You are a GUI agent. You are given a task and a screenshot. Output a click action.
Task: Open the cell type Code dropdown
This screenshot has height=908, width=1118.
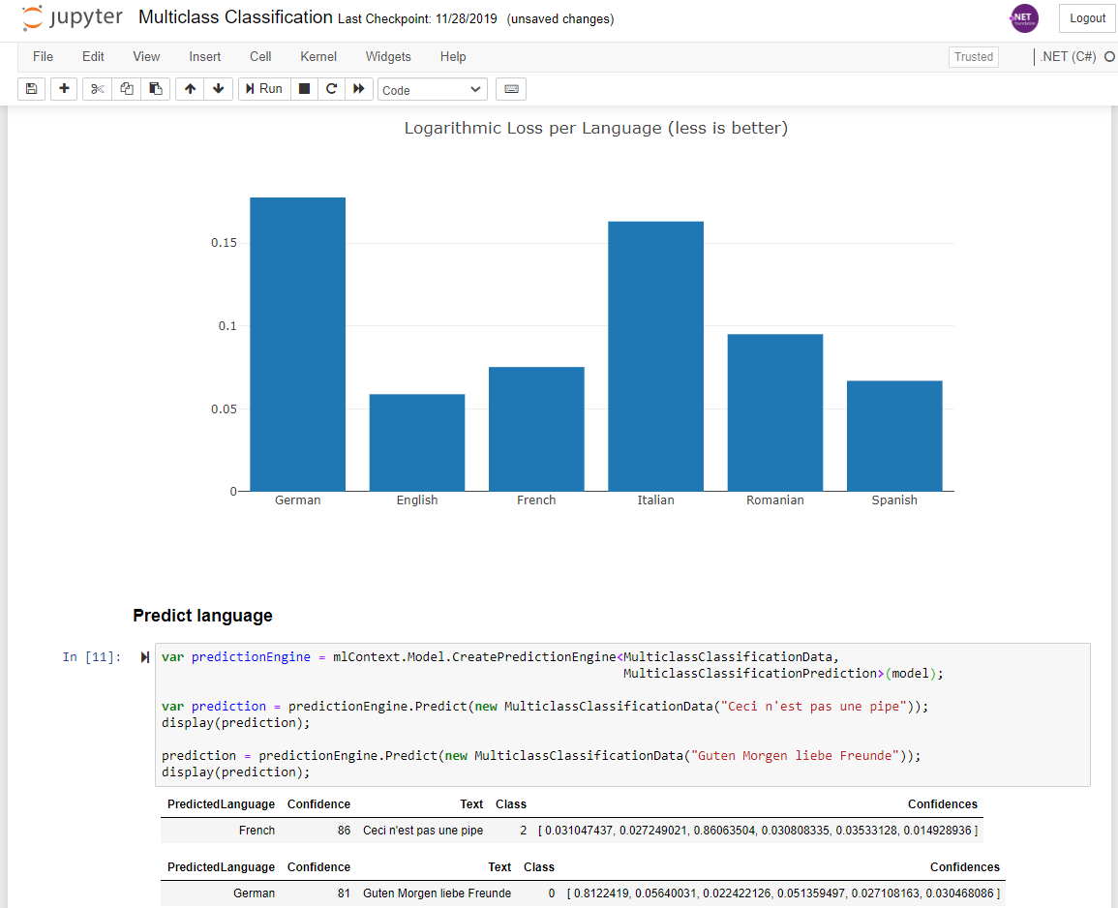coord(432,90)
